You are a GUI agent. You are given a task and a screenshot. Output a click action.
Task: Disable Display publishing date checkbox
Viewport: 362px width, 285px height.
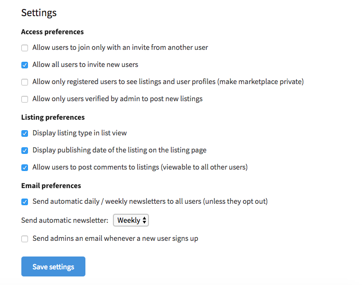coord(25,151)
